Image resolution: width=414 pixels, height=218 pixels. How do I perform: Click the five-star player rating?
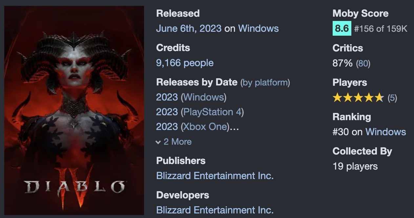[x=358, y=98]
